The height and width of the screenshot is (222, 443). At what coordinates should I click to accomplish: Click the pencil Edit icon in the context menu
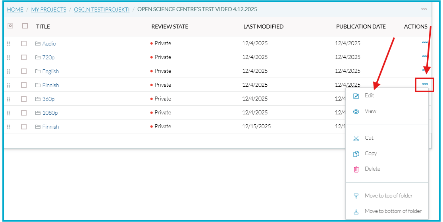(356, 96)
